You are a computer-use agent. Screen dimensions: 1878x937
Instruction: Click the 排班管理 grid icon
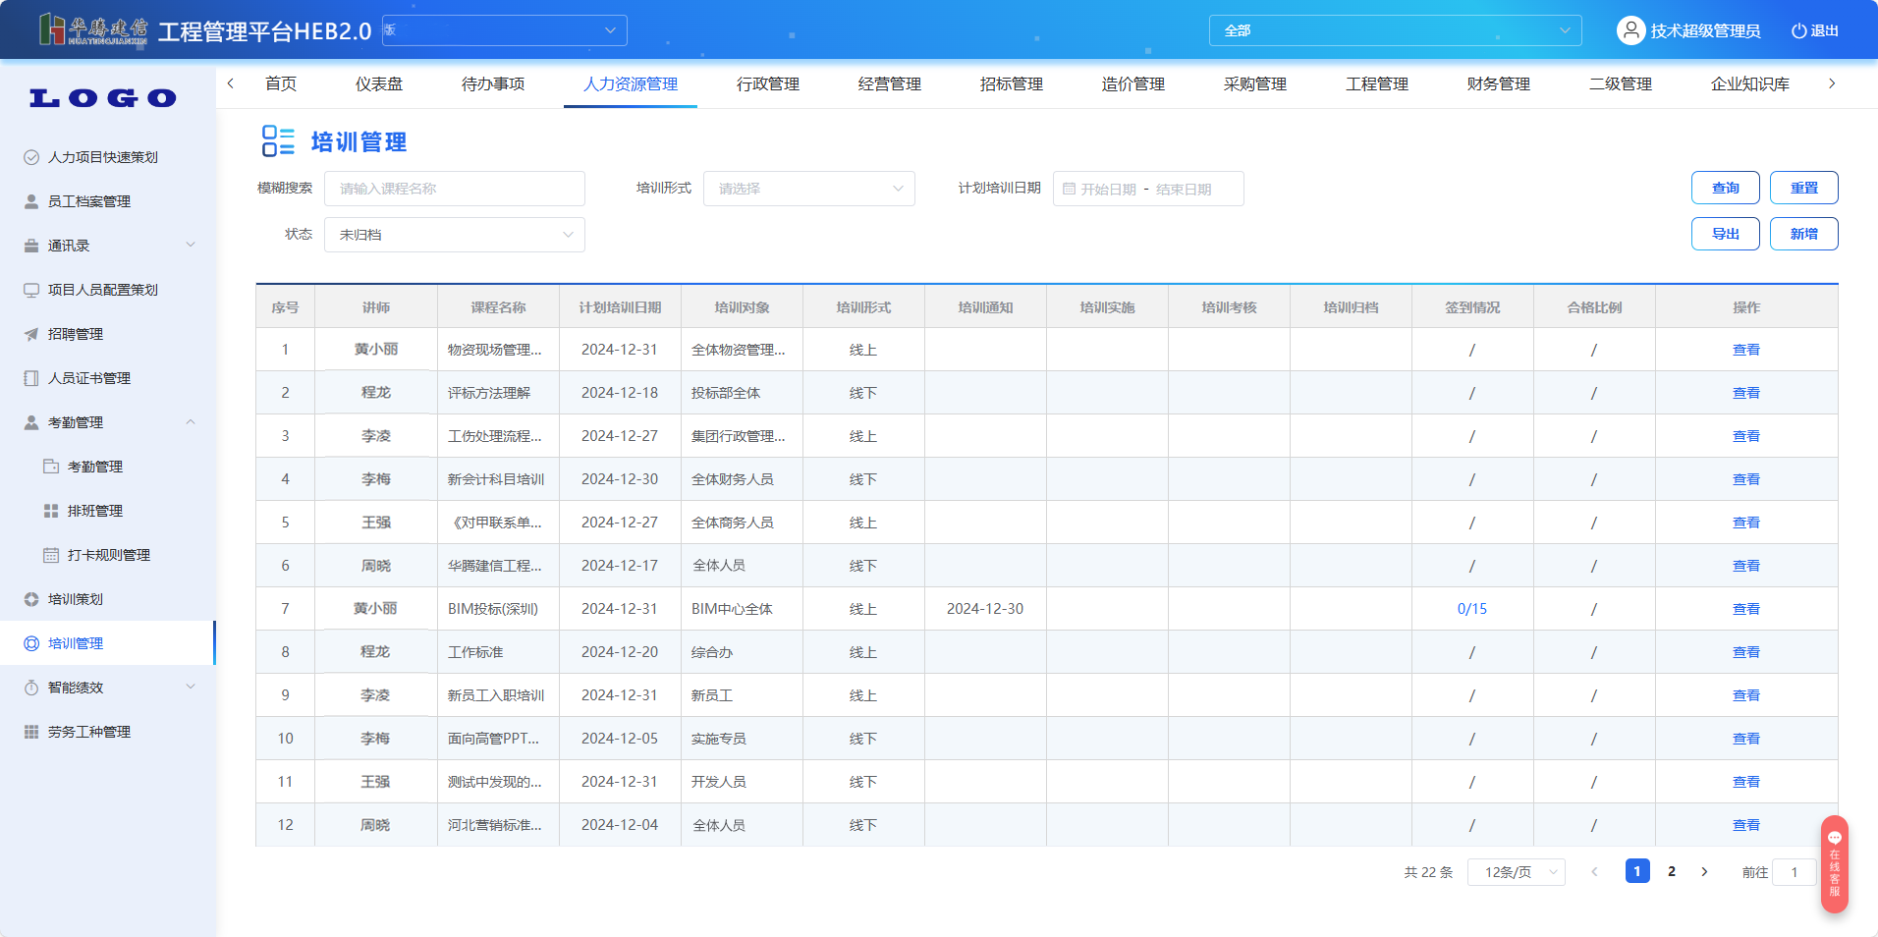51,511
